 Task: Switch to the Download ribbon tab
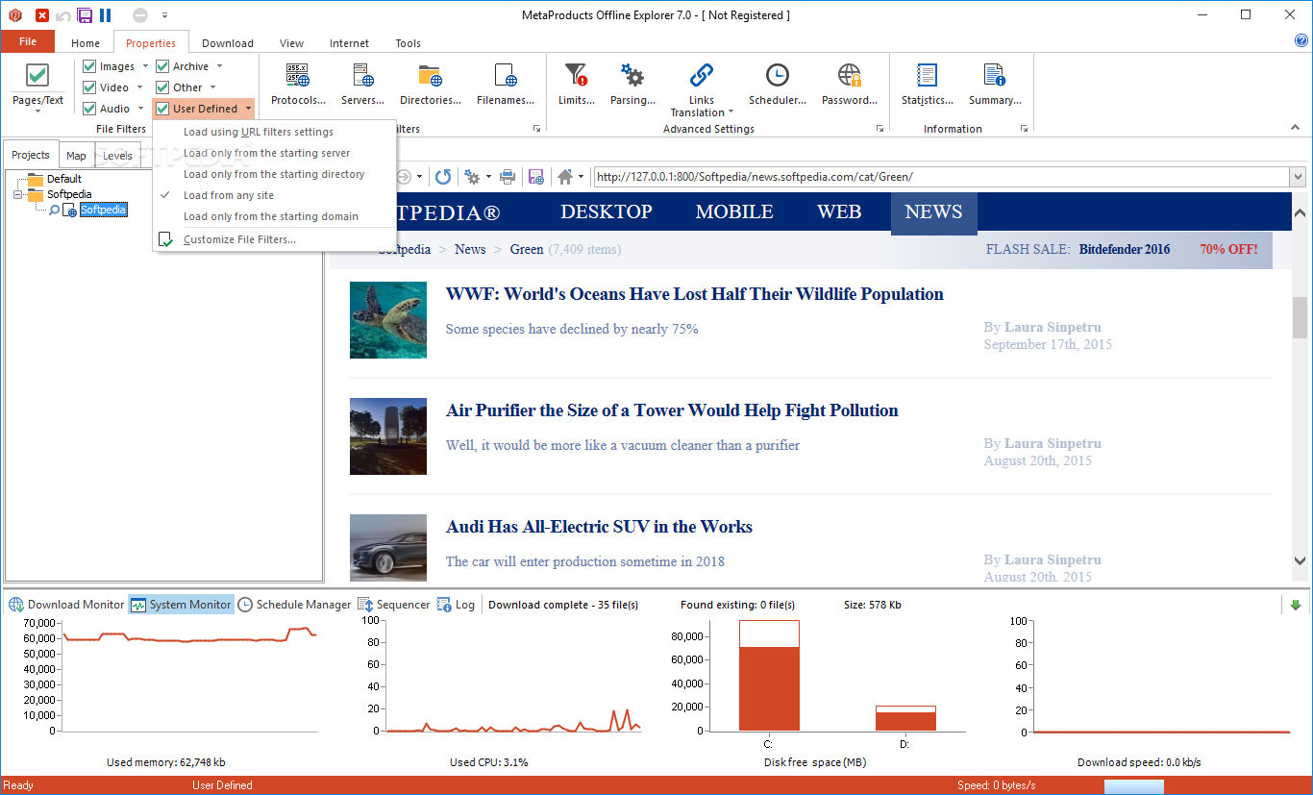tap(228, 43)
